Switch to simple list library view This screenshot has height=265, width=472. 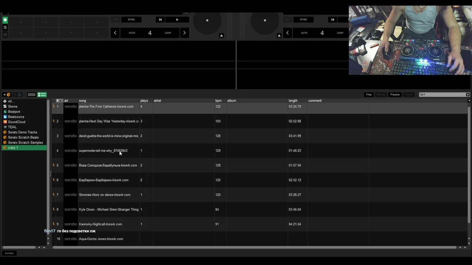click(x=32, y=95)
